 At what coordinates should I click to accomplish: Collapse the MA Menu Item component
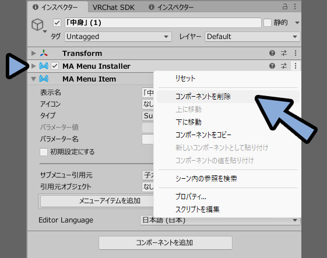pyautogui.click(x=33, y=79)
